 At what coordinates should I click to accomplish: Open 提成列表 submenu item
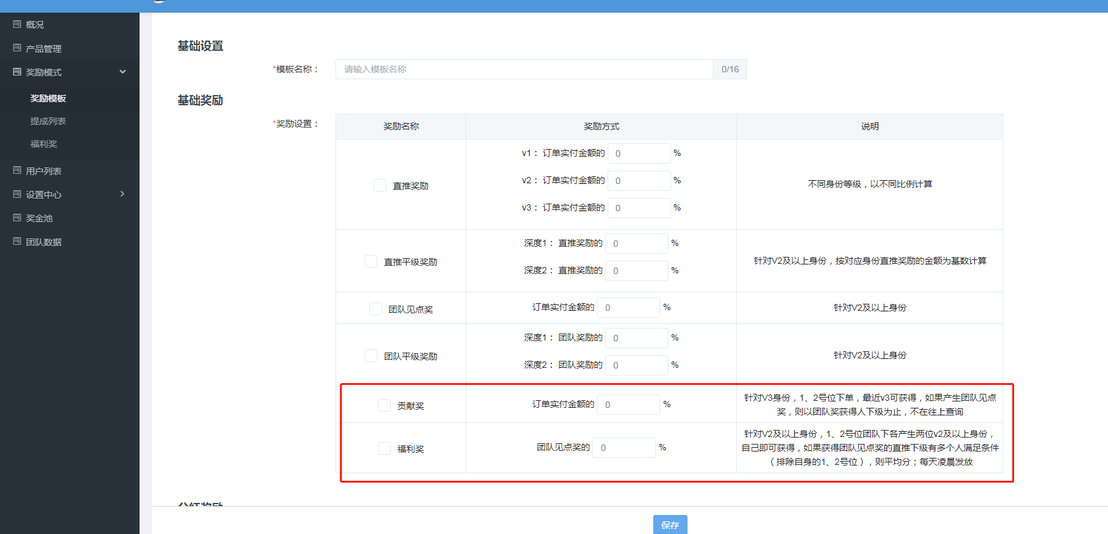[48, 121]
